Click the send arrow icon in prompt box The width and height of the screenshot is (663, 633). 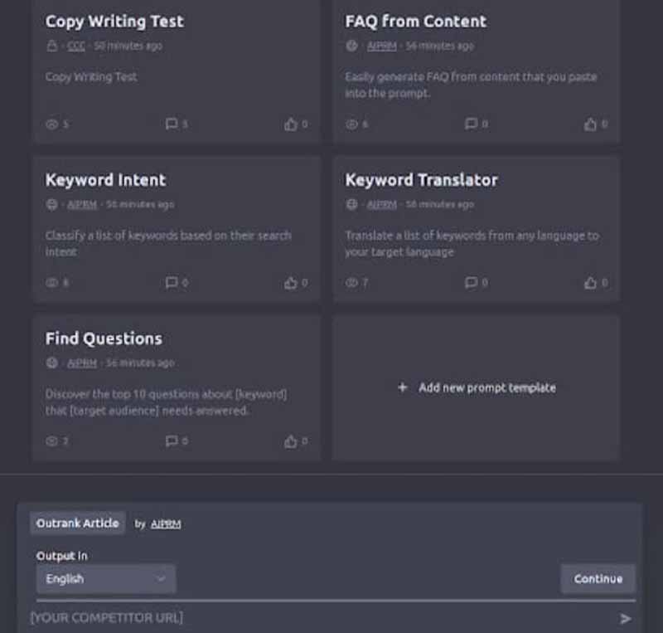click(625, 618)
